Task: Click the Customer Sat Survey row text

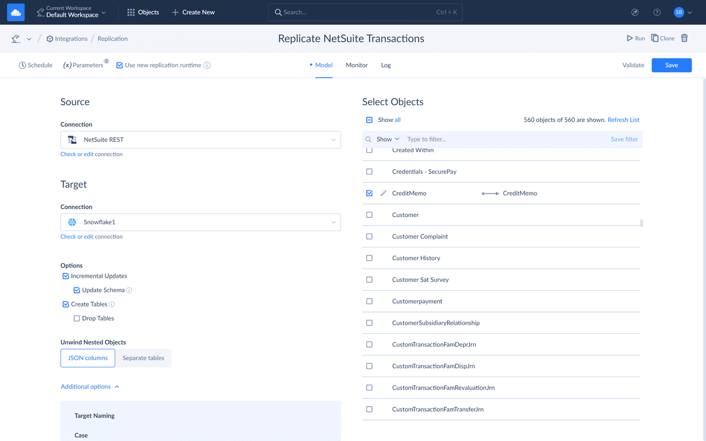Action: pyautogui.click(x=420, y=280)
